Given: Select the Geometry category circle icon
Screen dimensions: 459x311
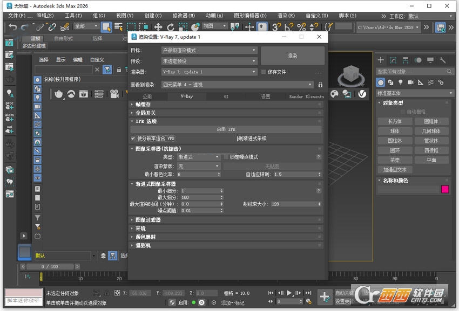Looking at the screenshot, I should click(x=381, y=82).
